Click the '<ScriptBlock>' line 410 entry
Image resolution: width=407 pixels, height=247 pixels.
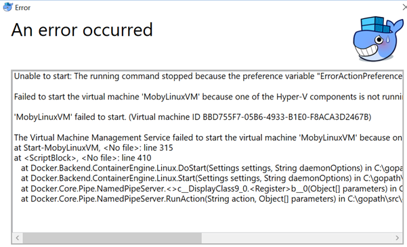[83, 158]
